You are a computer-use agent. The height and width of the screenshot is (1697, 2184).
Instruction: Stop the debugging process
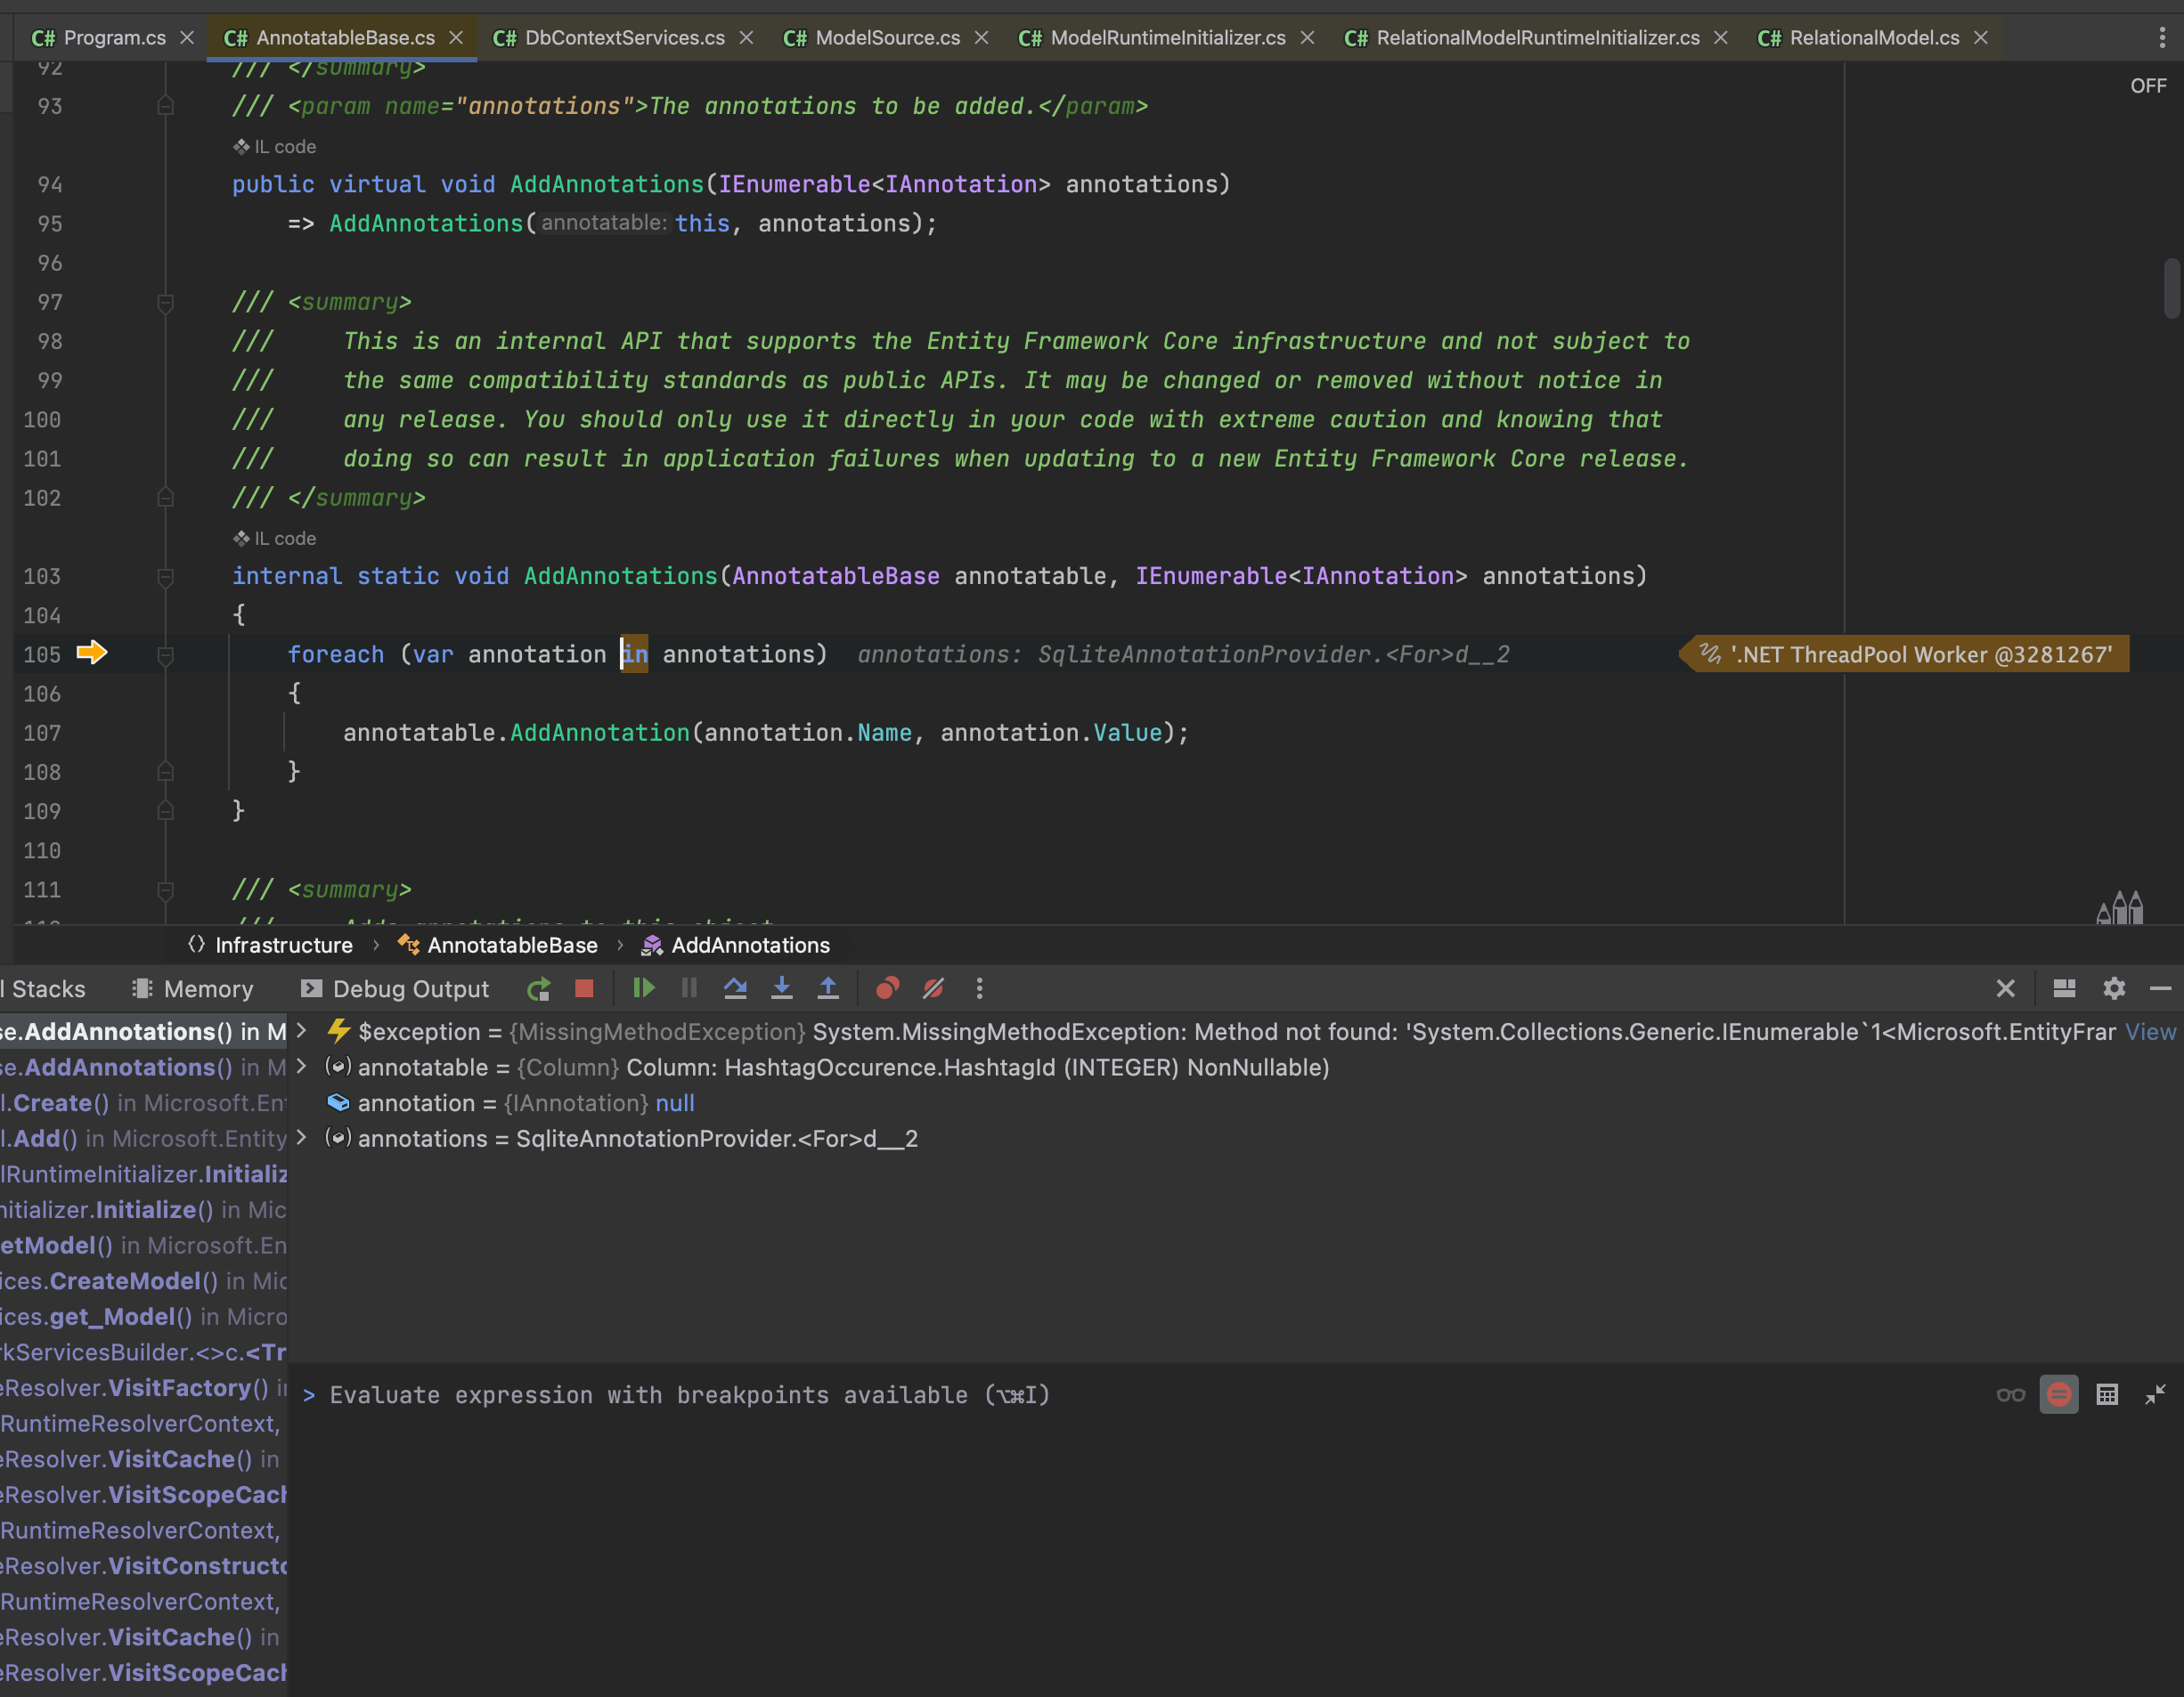pyautogui.click(x=583, y=988)
